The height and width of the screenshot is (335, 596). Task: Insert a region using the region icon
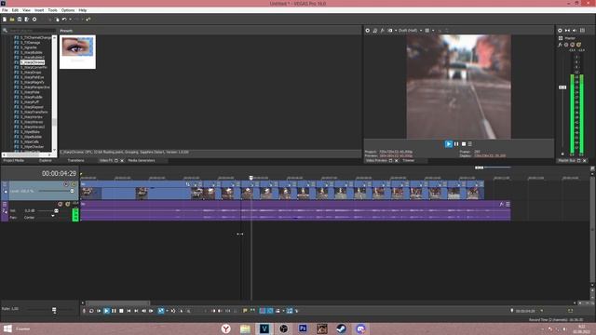pyautogui.click(x=252, y=311)
